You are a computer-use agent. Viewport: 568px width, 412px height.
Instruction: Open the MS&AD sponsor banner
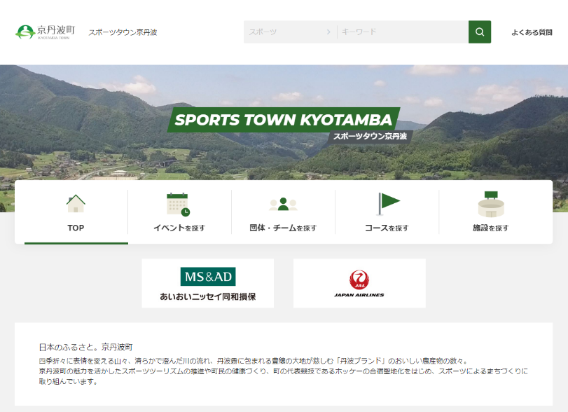(x=208, y=283)
